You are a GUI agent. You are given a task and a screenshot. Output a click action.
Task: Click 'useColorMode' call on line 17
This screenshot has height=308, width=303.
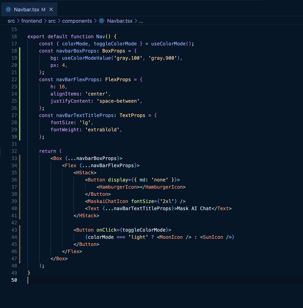[x=168, y=44]
